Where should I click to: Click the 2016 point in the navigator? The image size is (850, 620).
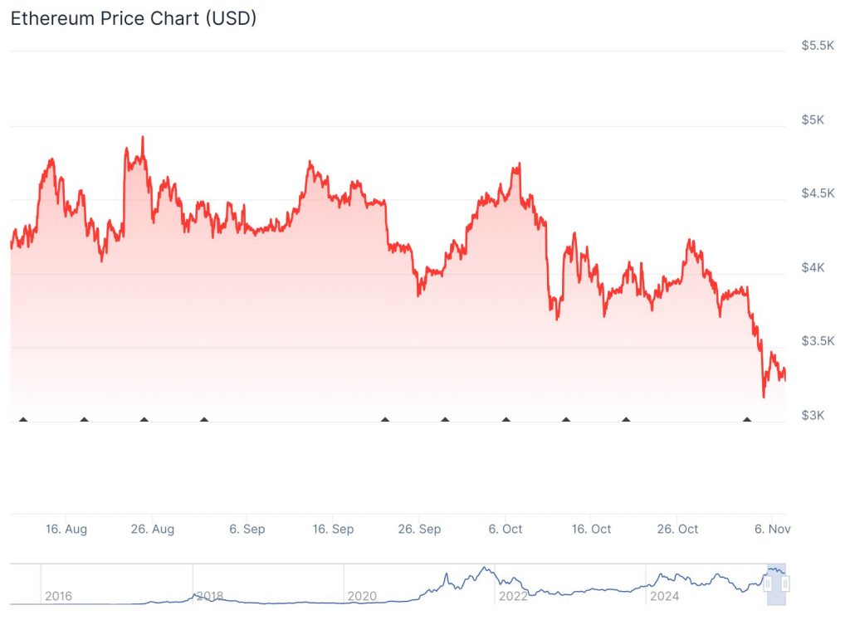[x=58, y=596]
